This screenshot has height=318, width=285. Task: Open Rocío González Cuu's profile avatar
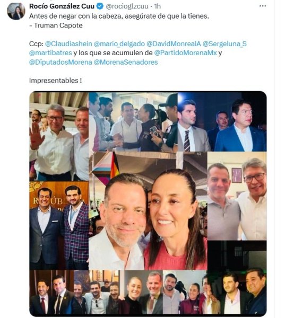click(16, 11)
